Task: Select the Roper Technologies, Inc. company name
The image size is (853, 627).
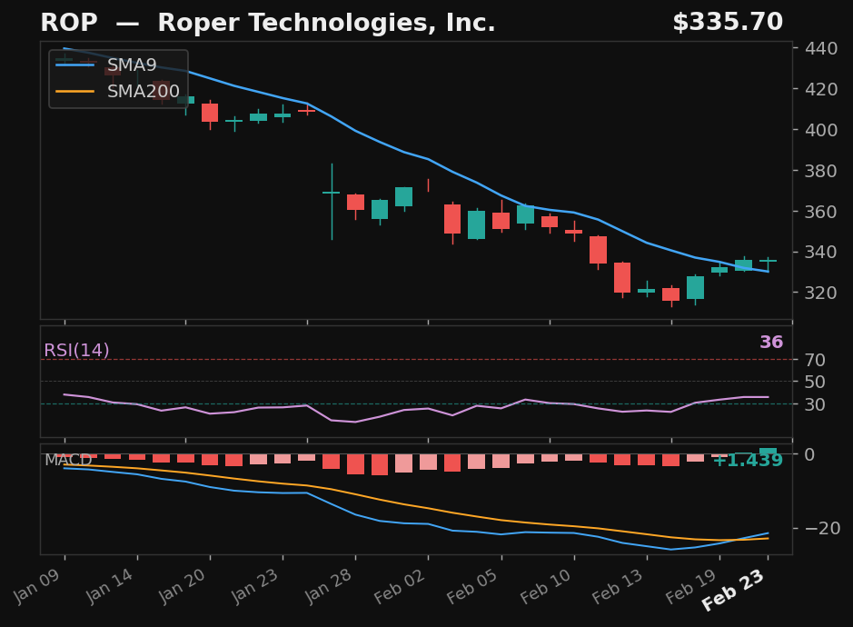Action: (326, 23)
